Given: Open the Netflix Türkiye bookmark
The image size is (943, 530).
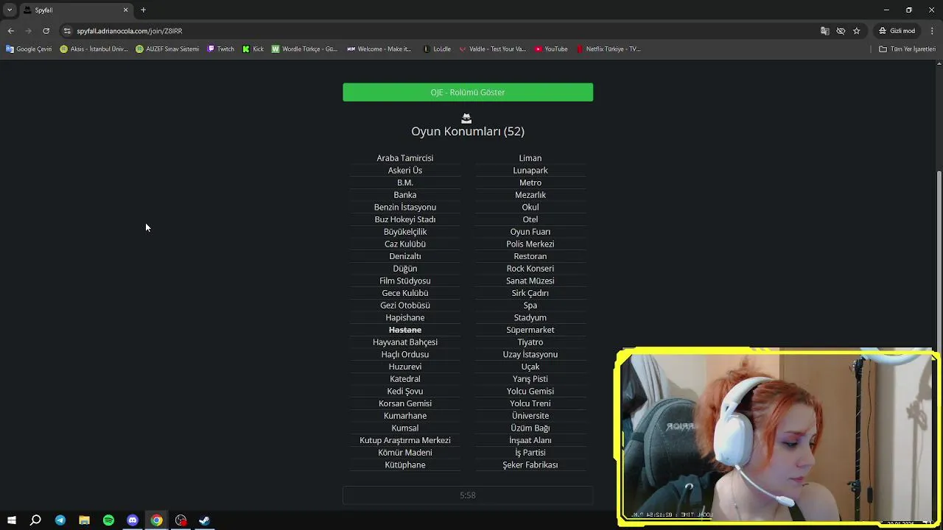Looking at the screenshot, I should (x=609, y=49).
